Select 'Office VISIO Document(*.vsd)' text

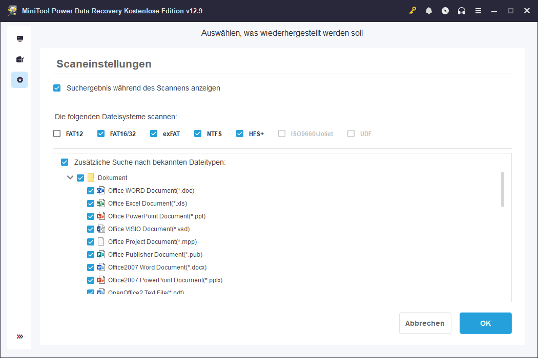coord(149,229)
